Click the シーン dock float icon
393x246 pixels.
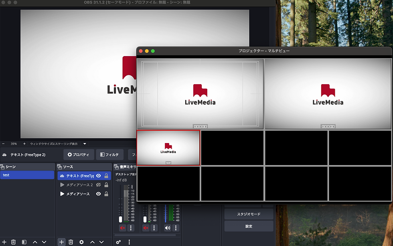pyautogui.click(x=2, y=167)
